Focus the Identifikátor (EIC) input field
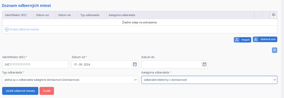 [35, 64]
